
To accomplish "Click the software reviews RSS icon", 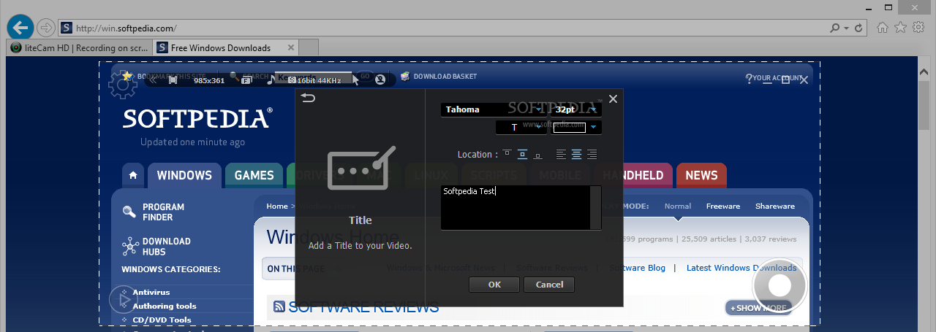I will click(x=279, y=307).
